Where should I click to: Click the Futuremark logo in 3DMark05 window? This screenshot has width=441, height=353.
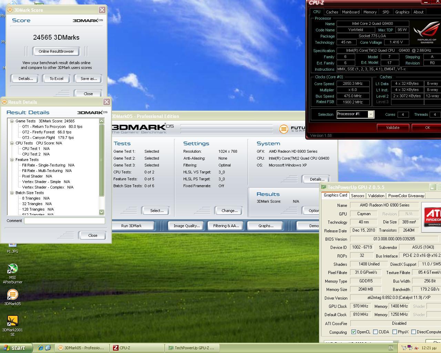click(292, 129)
